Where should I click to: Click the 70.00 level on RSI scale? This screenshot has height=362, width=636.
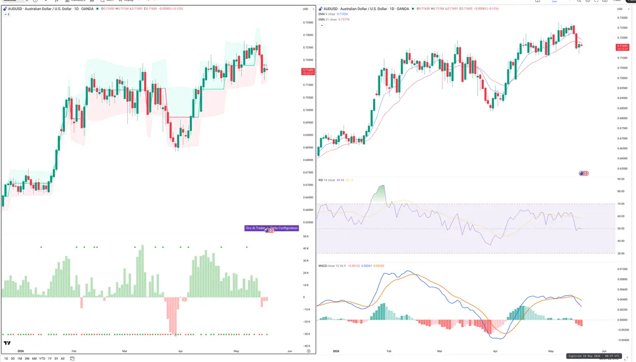point(621,204)
